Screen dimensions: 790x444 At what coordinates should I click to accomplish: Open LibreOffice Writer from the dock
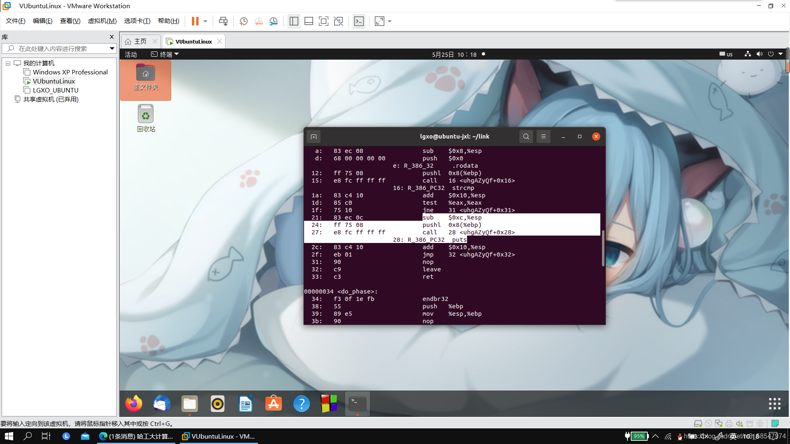pos(246,404)
